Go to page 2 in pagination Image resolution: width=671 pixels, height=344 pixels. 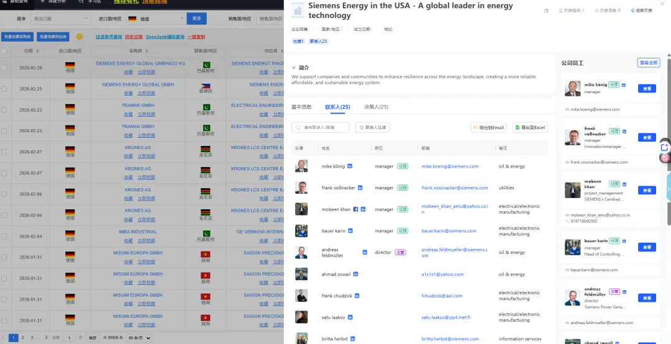23,338
